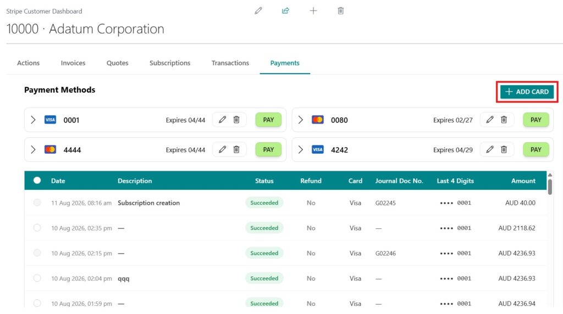Click the amount AUD 2118.62

517,228
